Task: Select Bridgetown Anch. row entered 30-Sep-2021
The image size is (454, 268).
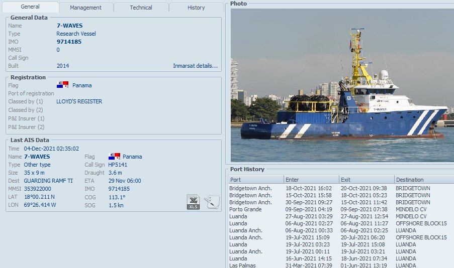Action: point(341,202)
